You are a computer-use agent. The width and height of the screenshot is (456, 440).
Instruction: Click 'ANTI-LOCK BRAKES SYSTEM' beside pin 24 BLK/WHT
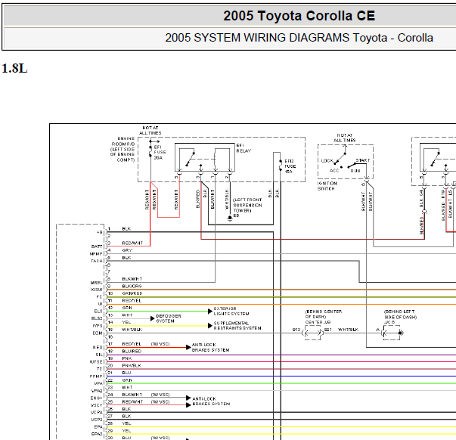tap(211, 401)
